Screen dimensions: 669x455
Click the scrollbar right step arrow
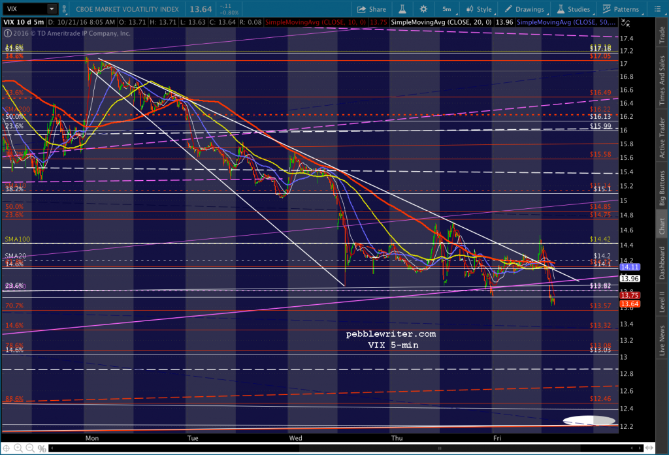tap(640, 448)
